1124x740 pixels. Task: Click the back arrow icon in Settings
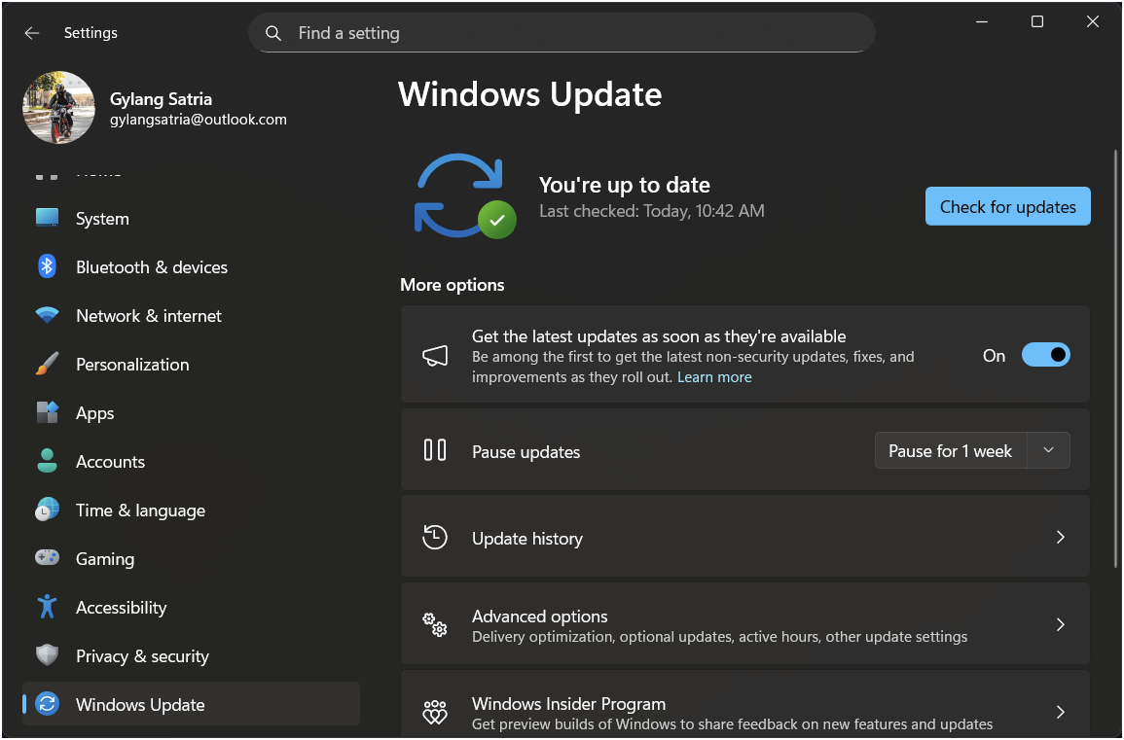pos(31,33)
